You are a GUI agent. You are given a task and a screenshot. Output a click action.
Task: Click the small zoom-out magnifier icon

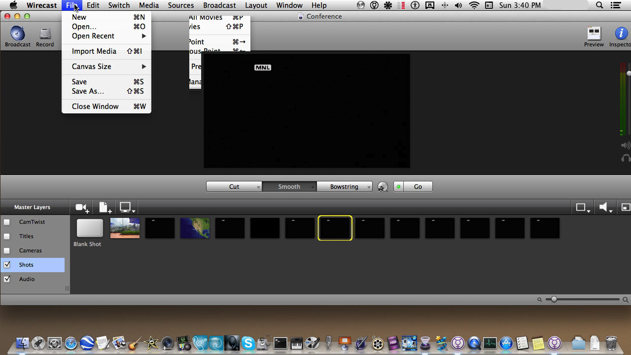[540, 299]
